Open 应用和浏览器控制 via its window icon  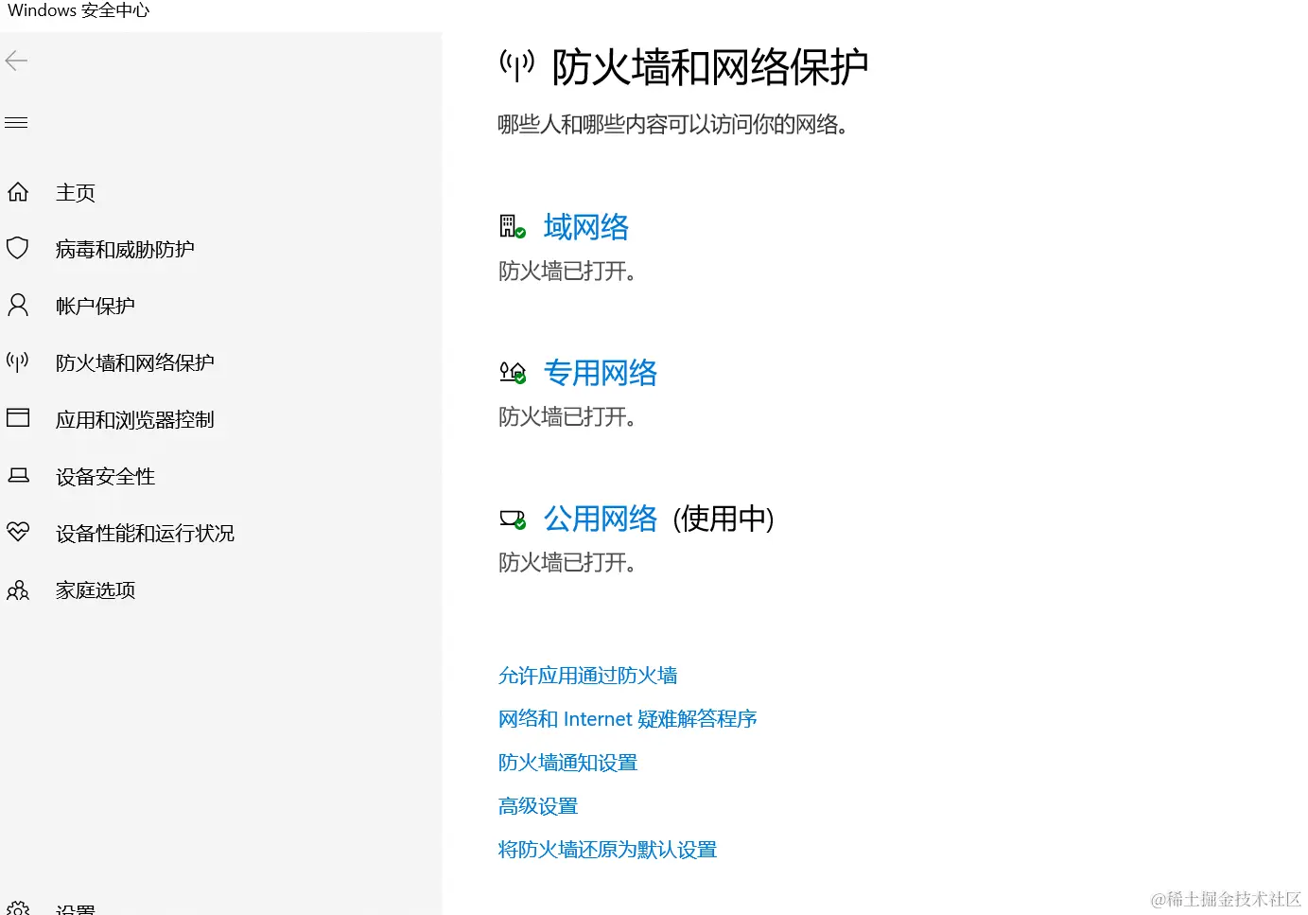[18, 418]
